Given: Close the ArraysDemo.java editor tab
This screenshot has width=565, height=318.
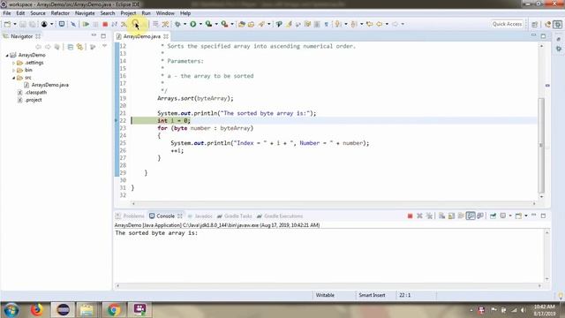Looking at the screenshot, I should click(166, 36).
